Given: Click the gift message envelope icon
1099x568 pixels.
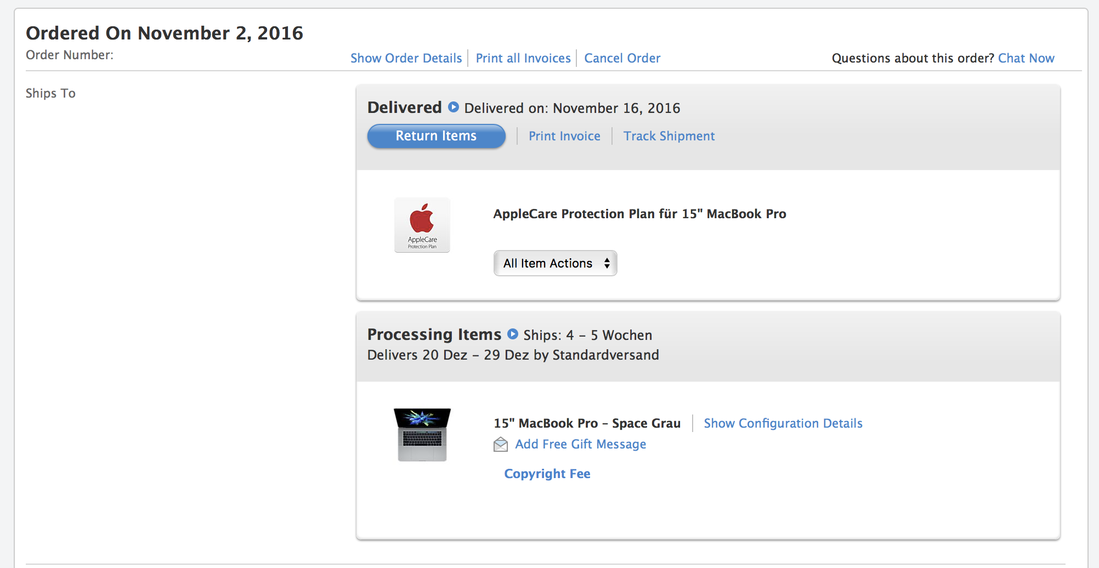Looking at the screenshot, I should [x=501, y=444].
